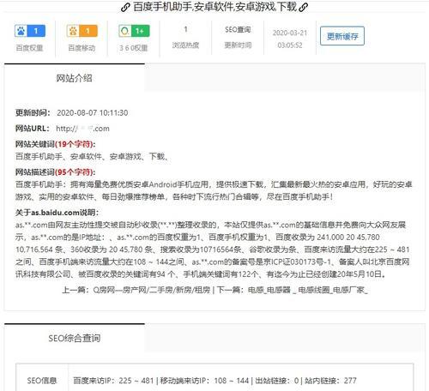The width and height of the screenshot is (429, 391).
Task: Click the 浏览热度 label
Action: coord(185,45)
